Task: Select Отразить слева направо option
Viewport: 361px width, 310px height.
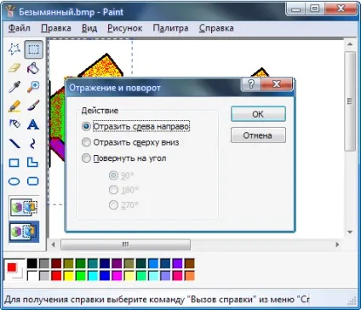Action: click(x=135, y=126)
